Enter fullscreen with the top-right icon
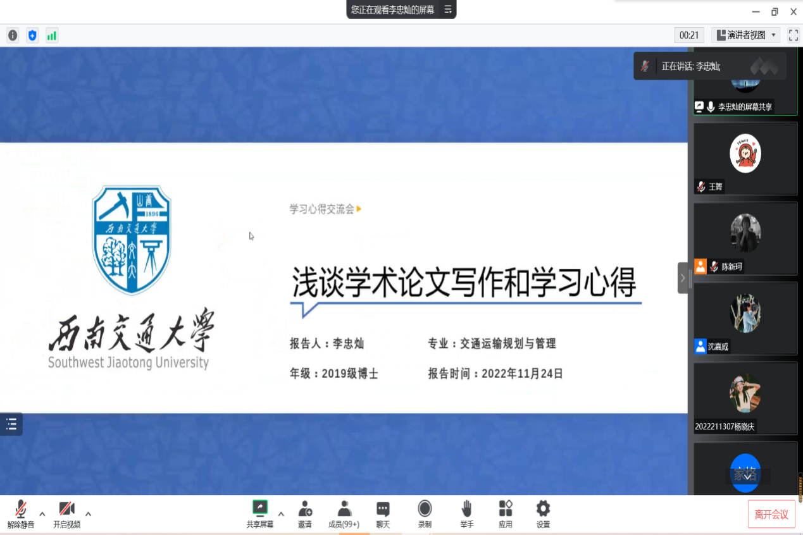803x535 pixels. point(793,35)
